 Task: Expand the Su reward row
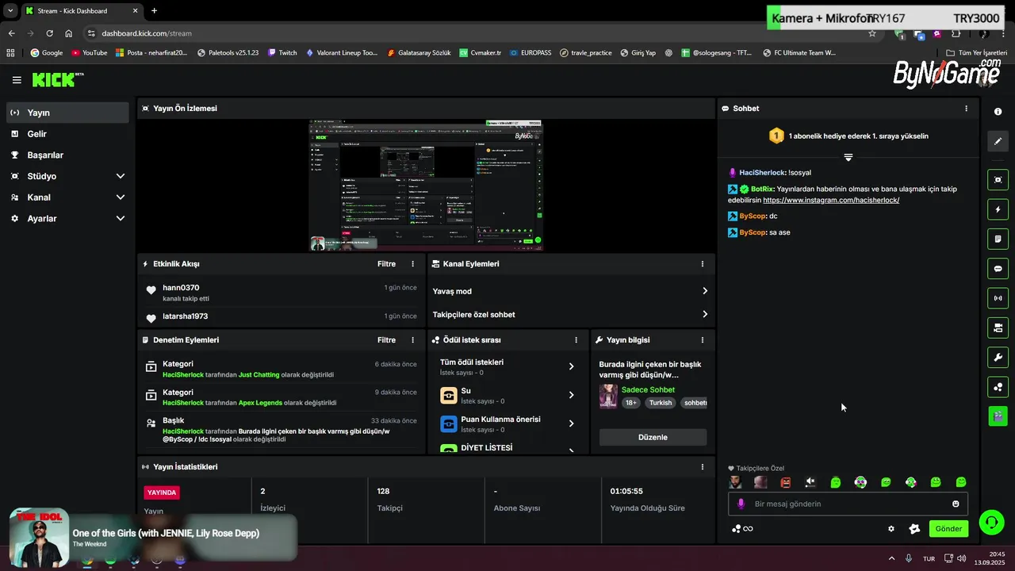507,395
